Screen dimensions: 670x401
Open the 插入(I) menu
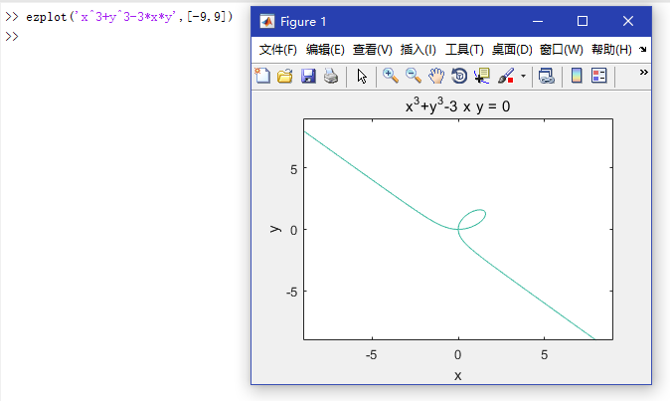coord(418,50)
